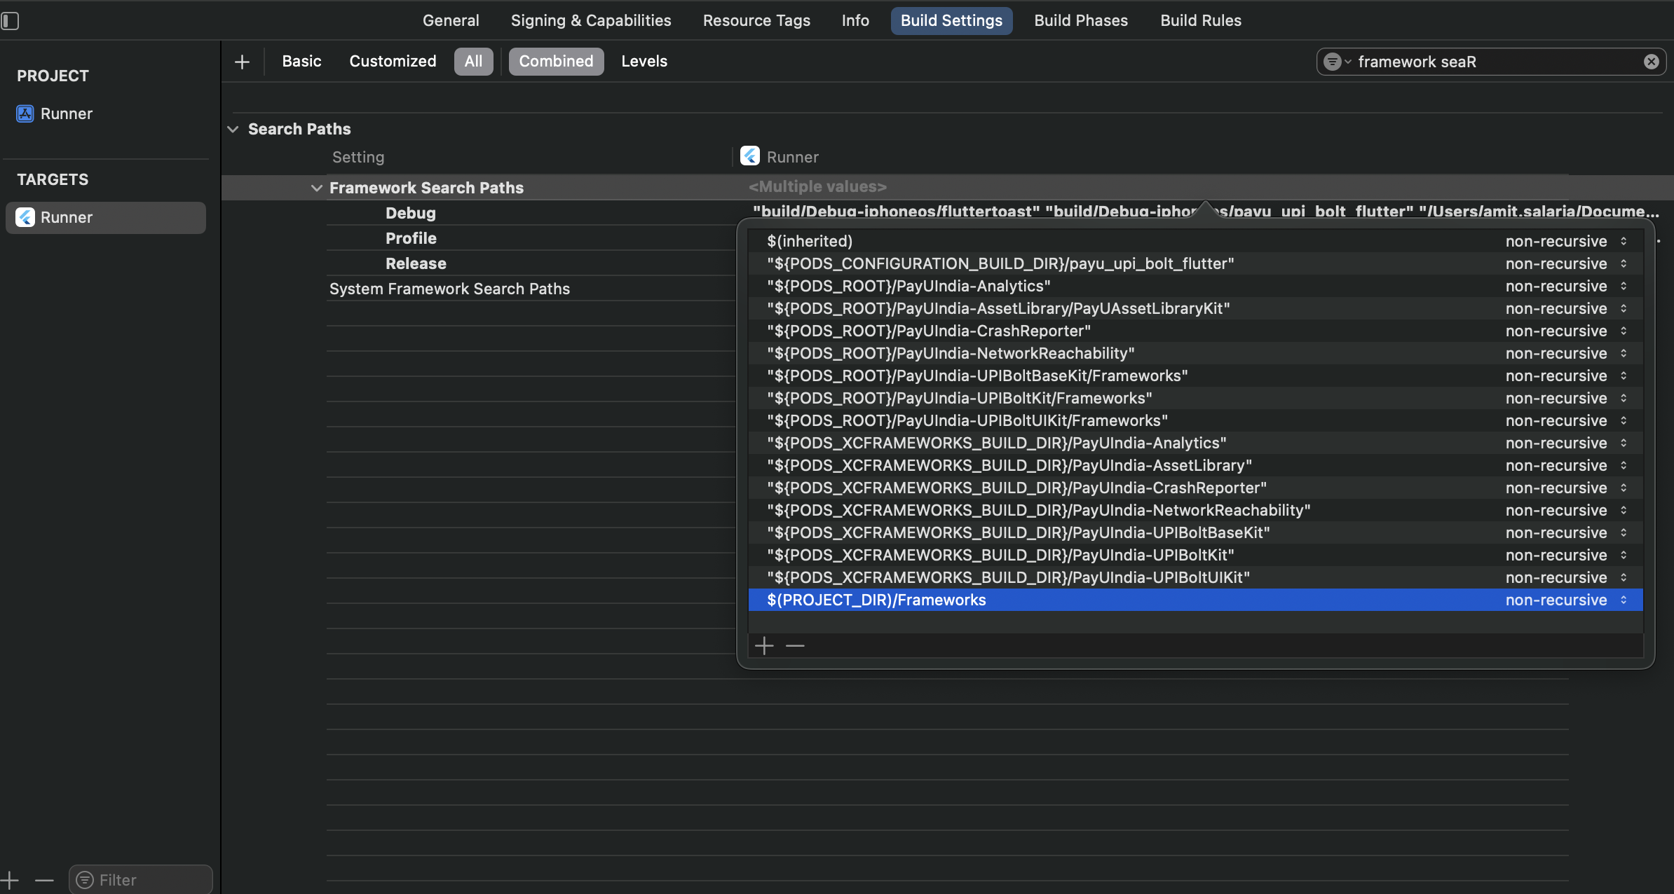Open the search filter options icon
1674x894 pixels.
pos(1335,62)
